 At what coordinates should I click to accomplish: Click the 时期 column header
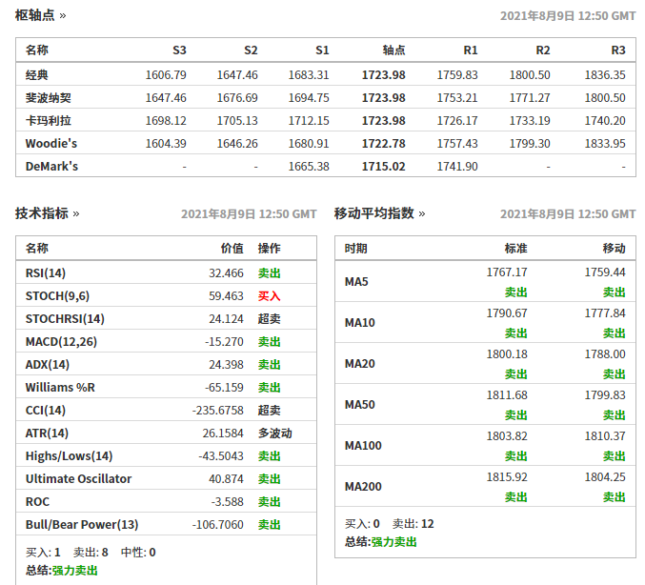[355, 248]
